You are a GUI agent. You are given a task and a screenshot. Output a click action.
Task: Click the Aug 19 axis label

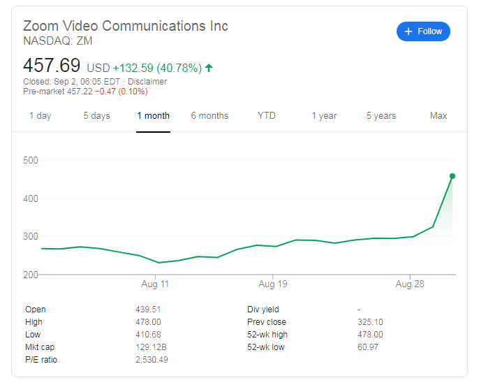point(272,284)
